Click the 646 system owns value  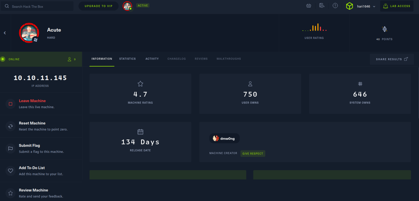(360, 94)
